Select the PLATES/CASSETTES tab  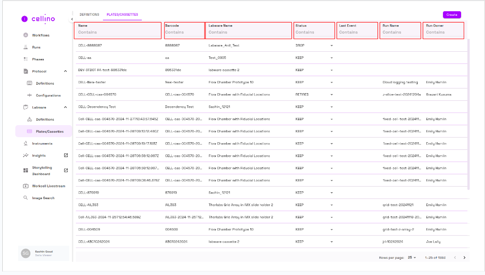point(122,15)
